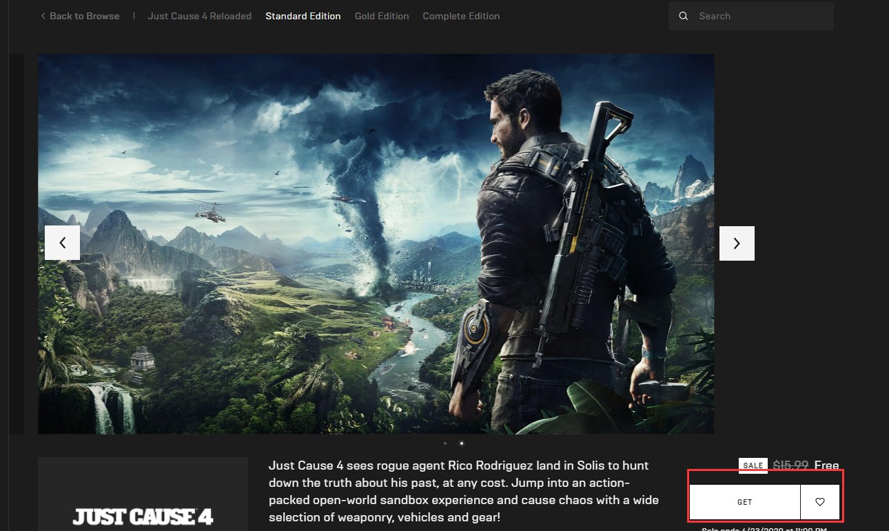View the Complete Edition tab
The image size is (889, 531).
coord(461,16)
